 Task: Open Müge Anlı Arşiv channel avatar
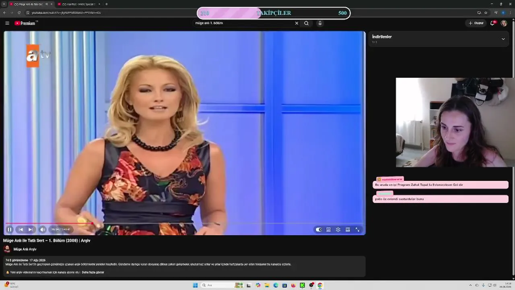7,249
